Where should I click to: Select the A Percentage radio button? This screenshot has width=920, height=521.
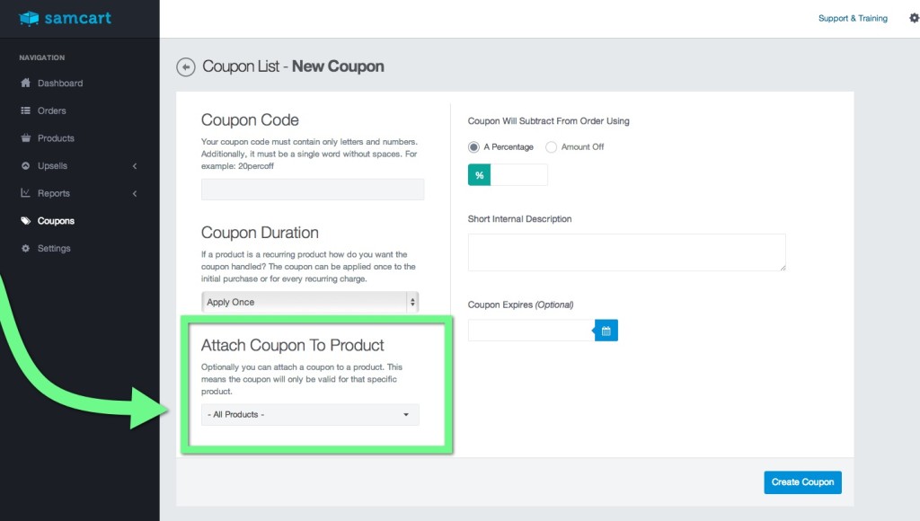tap(474, 146)
